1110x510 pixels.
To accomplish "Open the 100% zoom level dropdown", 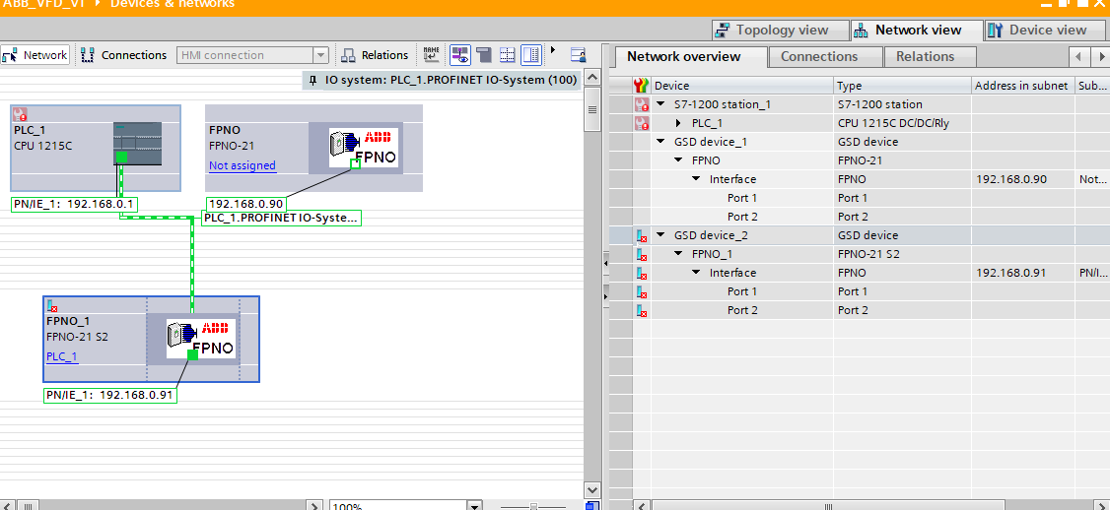I will pyautogui.click(x=475, y=506).
